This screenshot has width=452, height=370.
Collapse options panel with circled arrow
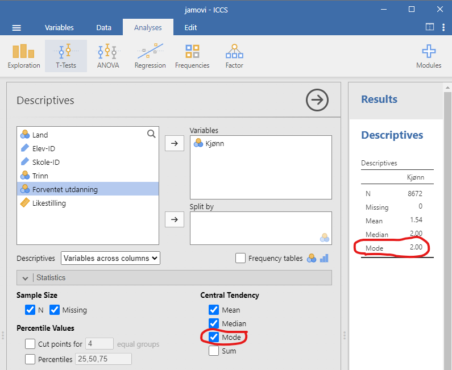[x=317, y=100]
